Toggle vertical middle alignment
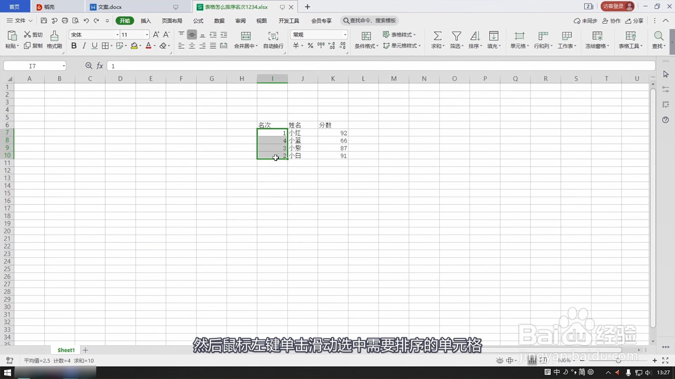 click(x=192, y=35)
